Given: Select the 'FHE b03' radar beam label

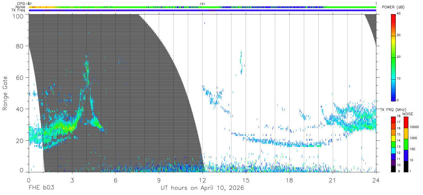Looking at the screenshot, I should 41,188.
